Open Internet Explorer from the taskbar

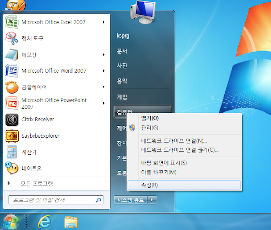[x=44, y=222]
